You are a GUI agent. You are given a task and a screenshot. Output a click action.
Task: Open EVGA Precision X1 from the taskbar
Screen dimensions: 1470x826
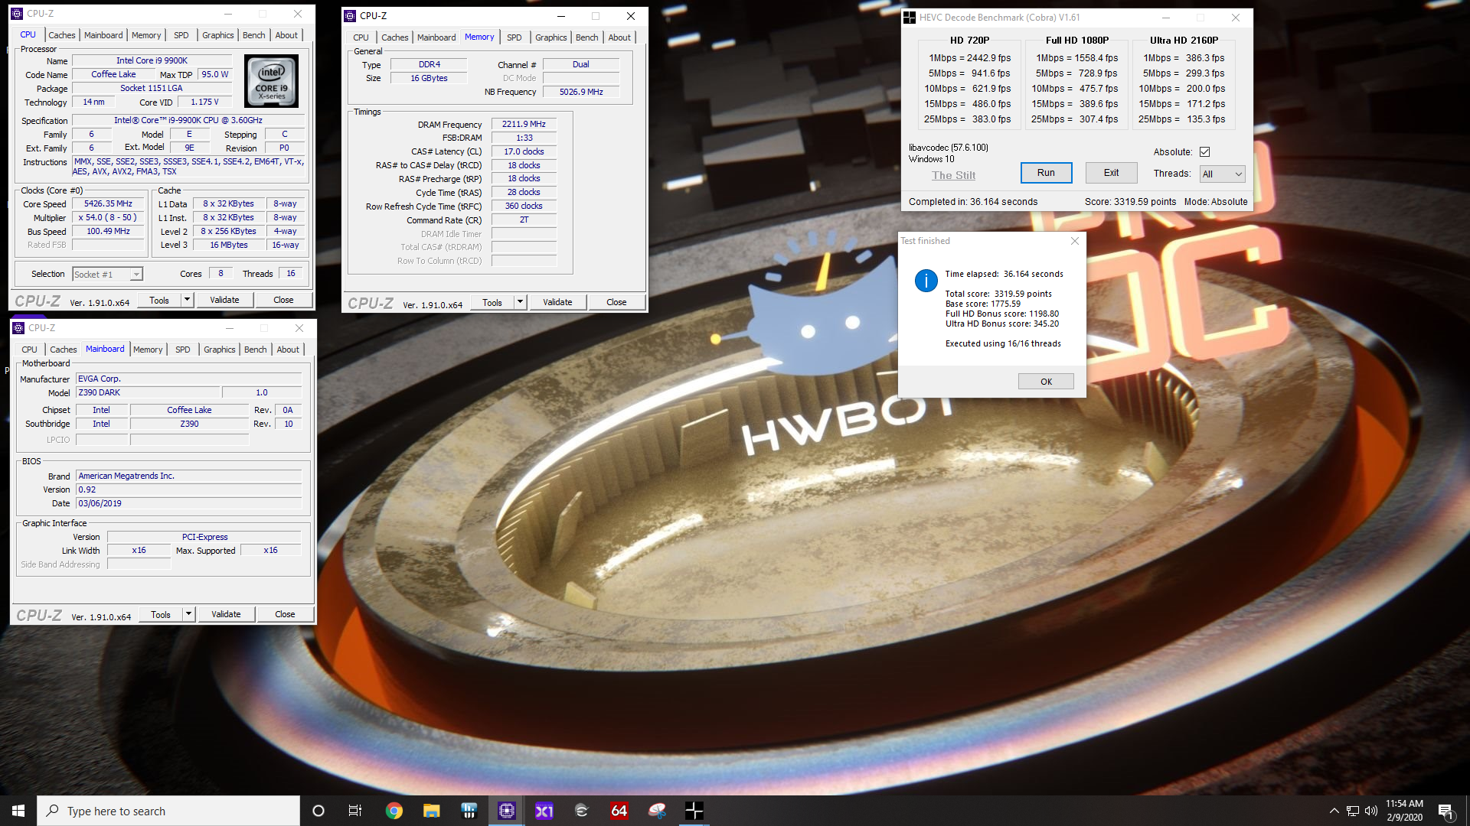click(544, 811)
